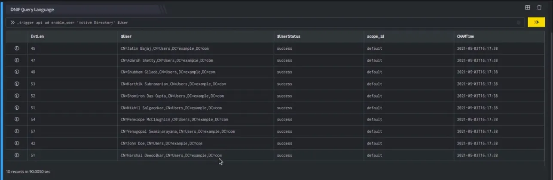
Task: Sort by $User column header
Action: point(126,36)
